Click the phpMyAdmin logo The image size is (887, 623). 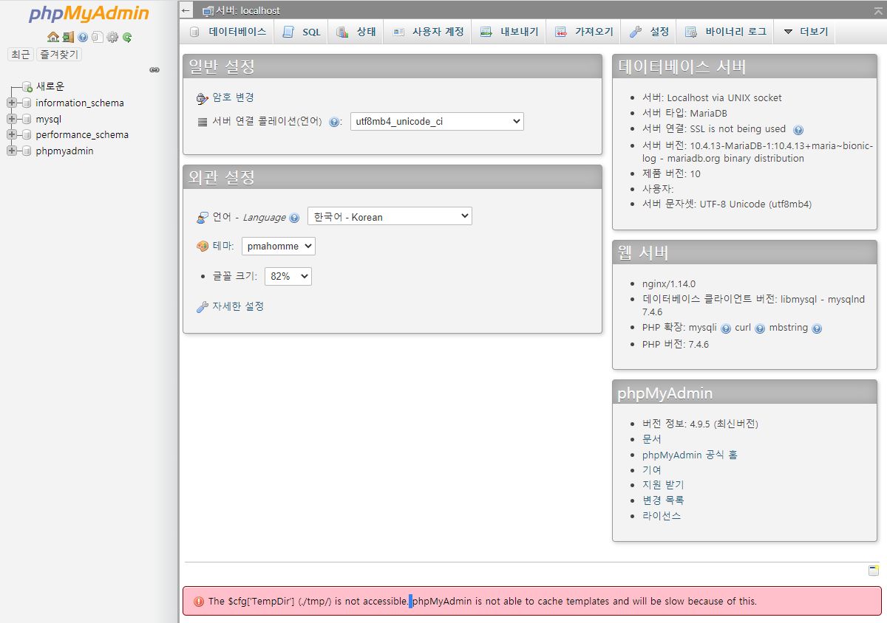click(x=89, y=14)
